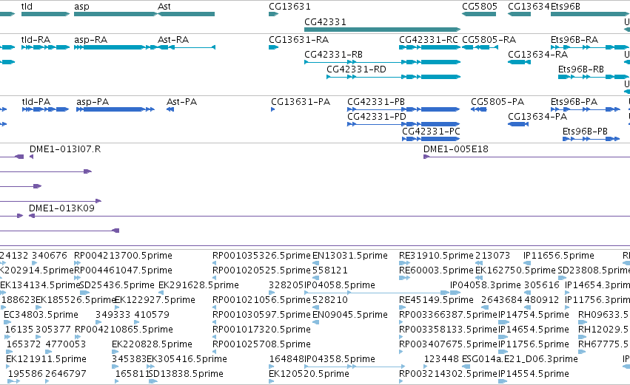Click the CG42331-RC transcript label
The width and height of the screenshot is (630, 385).
(x=429, y=40)
